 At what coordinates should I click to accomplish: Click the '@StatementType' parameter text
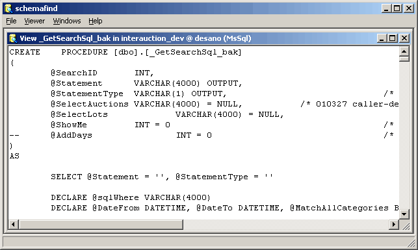click(x=87, y=94)
